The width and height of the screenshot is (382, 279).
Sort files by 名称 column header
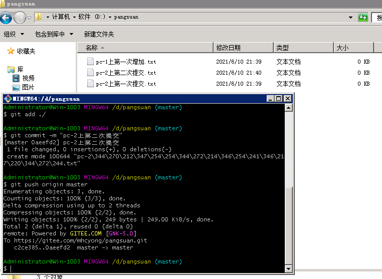click(92, 48)
